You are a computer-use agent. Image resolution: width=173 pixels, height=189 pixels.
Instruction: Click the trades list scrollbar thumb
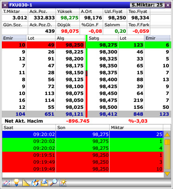click(x=167, y=142)
